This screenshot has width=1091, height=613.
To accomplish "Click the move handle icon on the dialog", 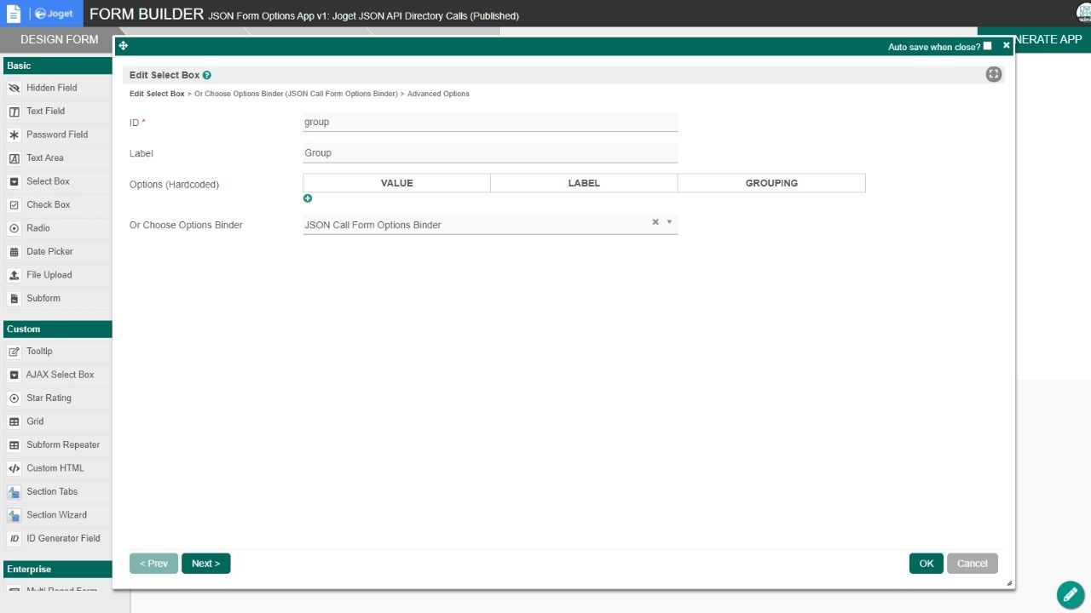I will 124,46.
